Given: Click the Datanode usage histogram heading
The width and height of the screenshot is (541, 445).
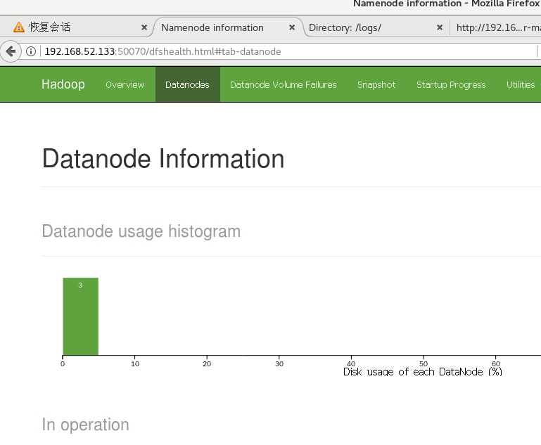Looking at the screenshot, I should (x=141, y=231).
